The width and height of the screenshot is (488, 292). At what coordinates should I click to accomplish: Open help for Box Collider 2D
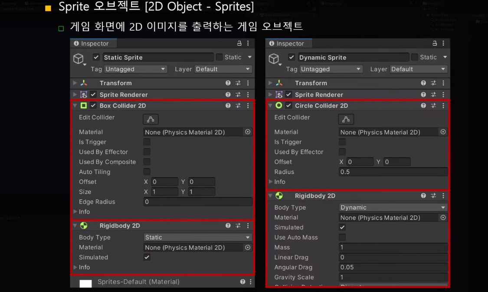[x=228, y=106]
